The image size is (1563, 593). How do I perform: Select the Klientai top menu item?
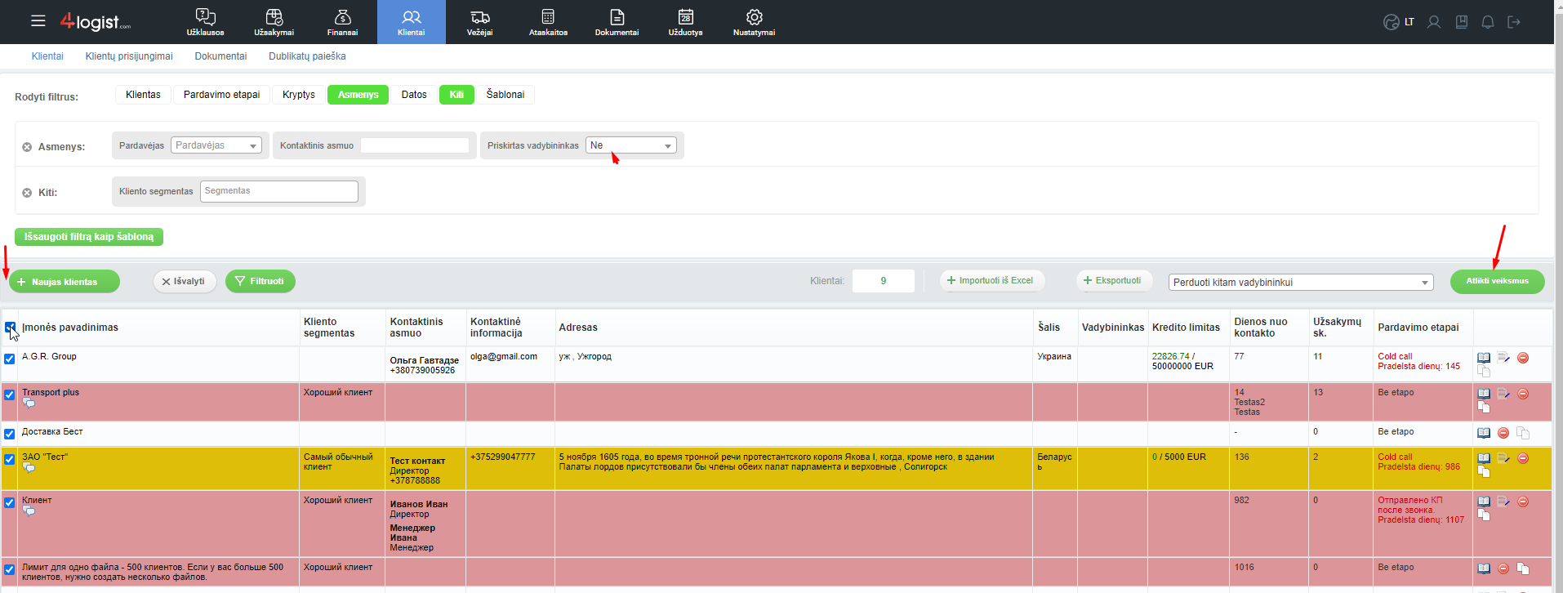[412, 22]
